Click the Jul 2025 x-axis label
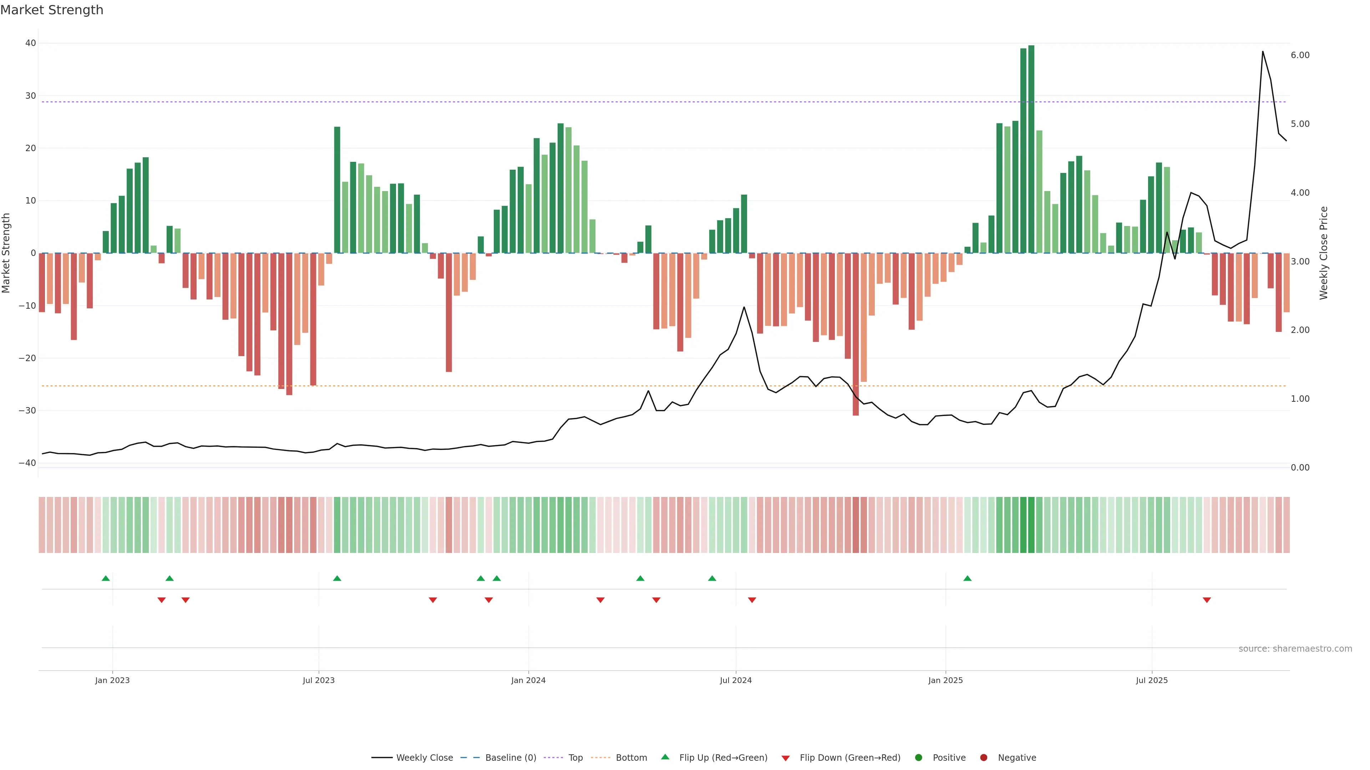 pyautogui.click(x=1151, y=680)
